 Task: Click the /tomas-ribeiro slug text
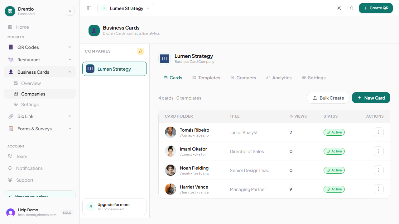pyautogui.click(x=194, y=135)
